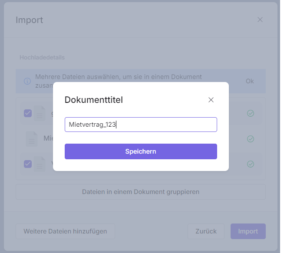Click Weitere Dateien hinzufügen
The height and width of the screenshot is (253, 284).
tap(65, 231)
